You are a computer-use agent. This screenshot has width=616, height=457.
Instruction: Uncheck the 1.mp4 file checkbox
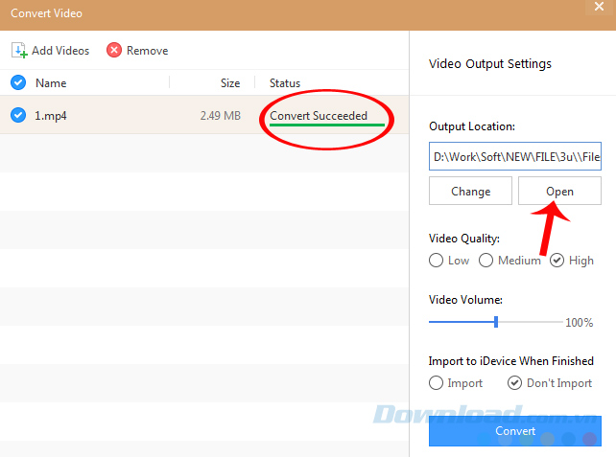[17, 116]
